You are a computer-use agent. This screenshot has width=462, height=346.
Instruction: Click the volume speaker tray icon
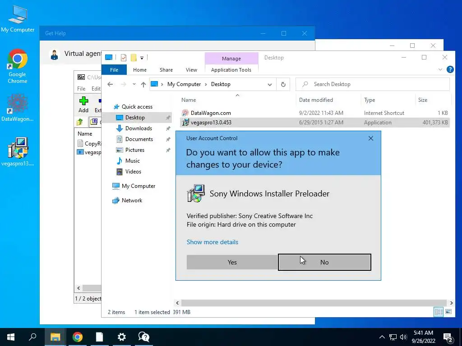click(403, 337)
